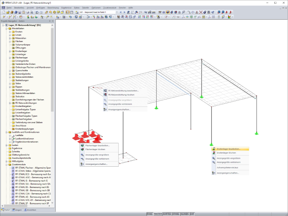Click the surface support tool icon

click(x=36, y=17)
